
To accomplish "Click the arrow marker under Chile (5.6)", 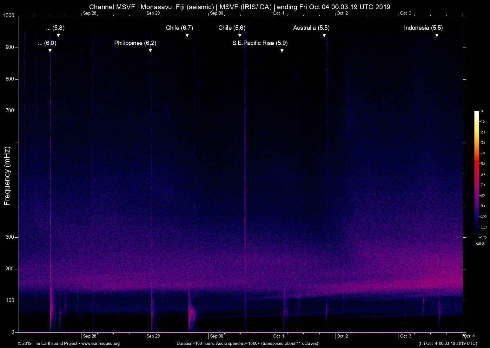I will pyautogui.click(x=240, y=34).
